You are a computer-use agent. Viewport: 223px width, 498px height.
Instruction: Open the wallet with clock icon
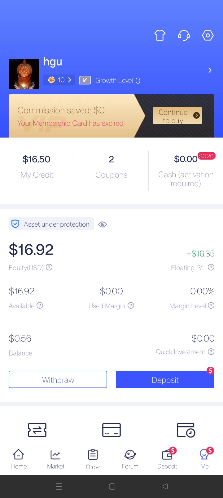coord(186,430)
